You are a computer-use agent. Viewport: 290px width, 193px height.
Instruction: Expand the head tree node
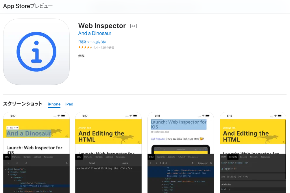pyautogui.click(x=9, y=172)
